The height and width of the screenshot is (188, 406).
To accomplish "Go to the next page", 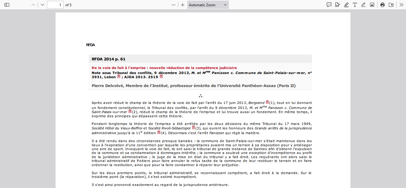I will (43, 5).
